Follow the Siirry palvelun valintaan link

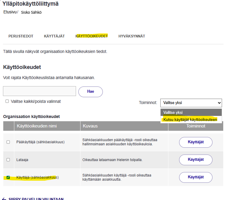(x=36, y=199)
